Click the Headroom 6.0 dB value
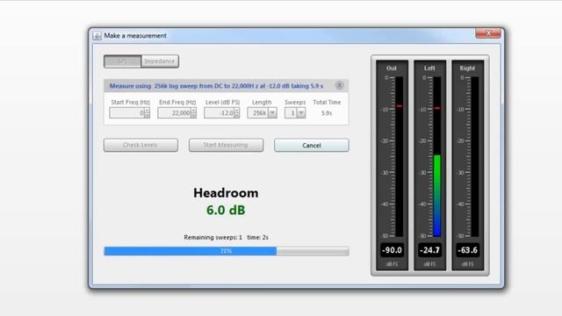This screenshot has width=562, height=316. pos(226,211)
